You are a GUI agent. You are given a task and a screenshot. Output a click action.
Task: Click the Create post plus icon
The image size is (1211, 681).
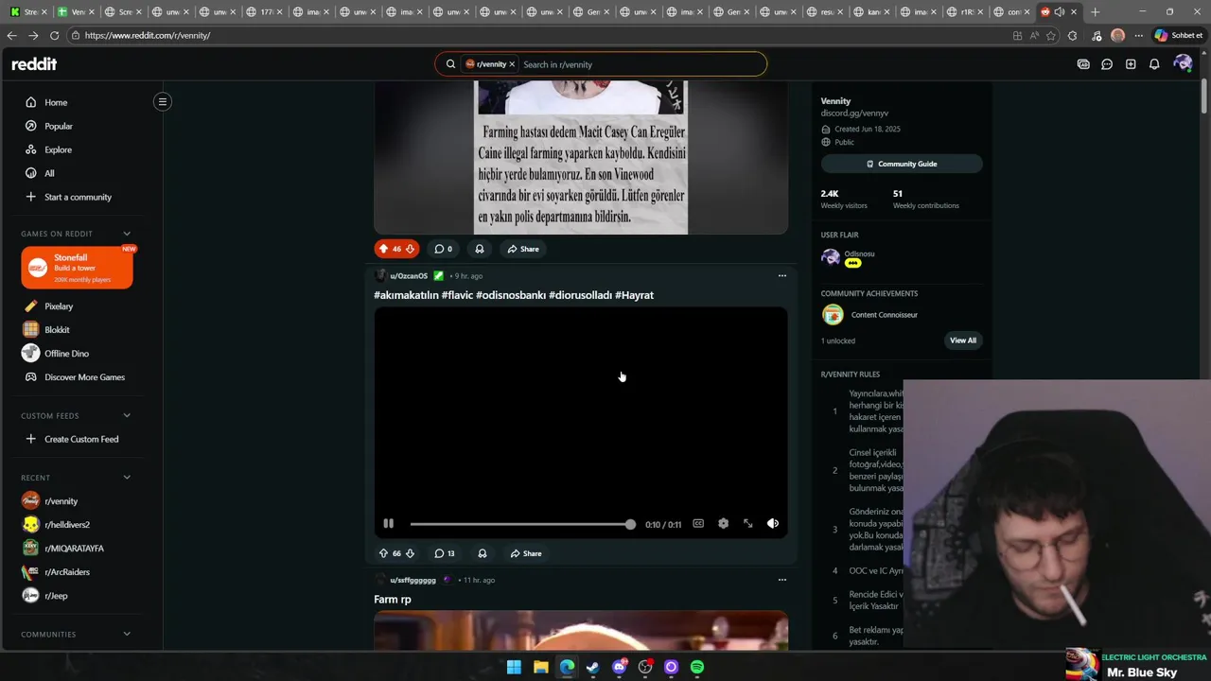pyautogui.click(x=1131, y=64)
